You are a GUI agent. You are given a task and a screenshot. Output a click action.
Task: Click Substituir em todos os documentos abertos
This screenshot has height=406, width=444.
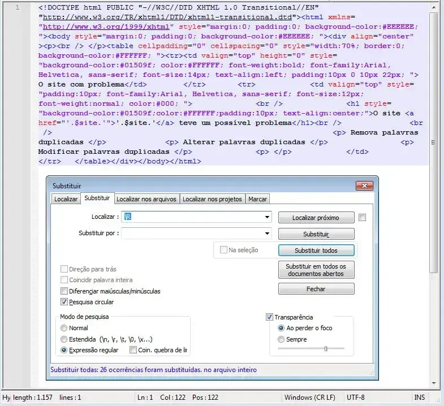[x=316, y=270]
